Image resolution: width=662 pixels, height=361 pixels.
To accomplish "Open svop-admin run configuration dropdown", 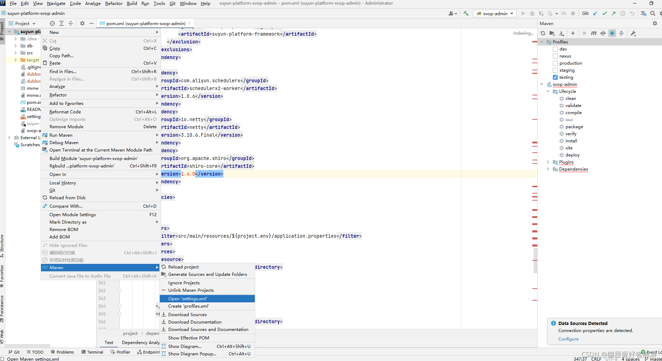I will click(495, 13).
